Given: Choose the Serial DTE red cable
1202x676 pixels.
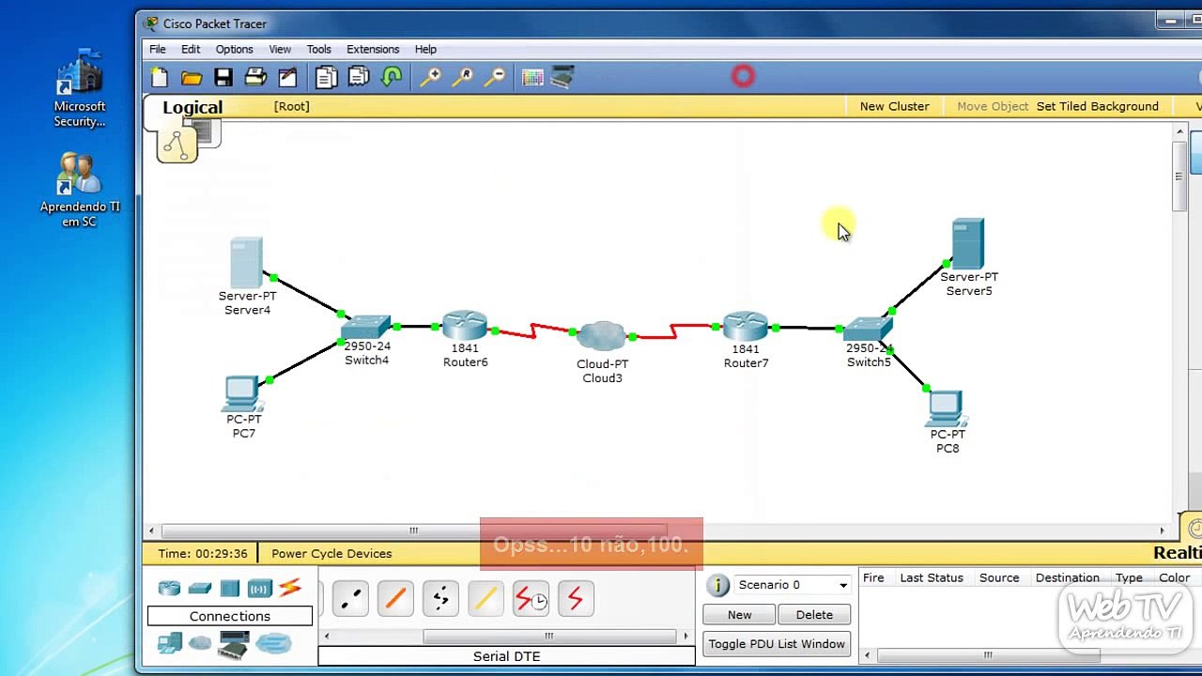Looking at the screenshot, I should click(x=576, y=599).
